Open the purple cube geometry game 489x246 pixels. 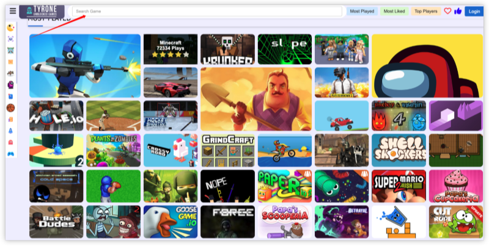456,115
